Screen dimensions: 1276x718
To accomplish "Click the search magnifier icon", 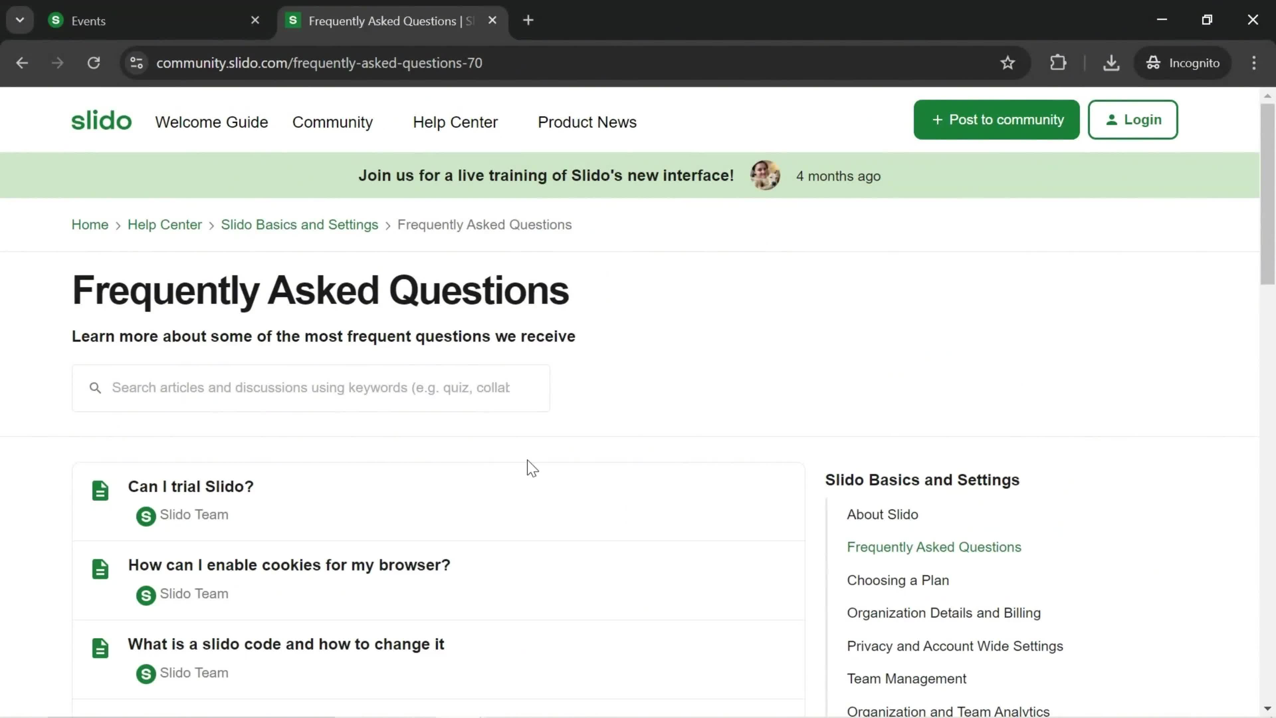I will click(95, 388).
